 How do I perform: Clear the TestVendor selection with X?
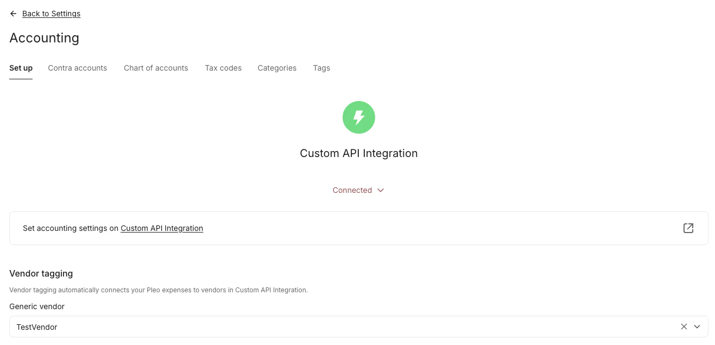(684, 327)
